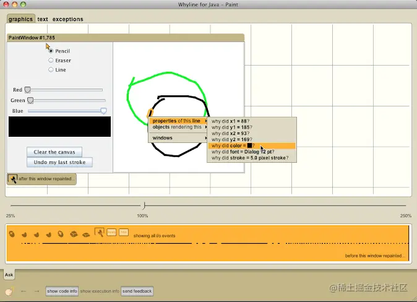The width and height of the screenshot is (417, 302).
Task: Choose 'why did color = black?' question
Action: pos(252,145)
